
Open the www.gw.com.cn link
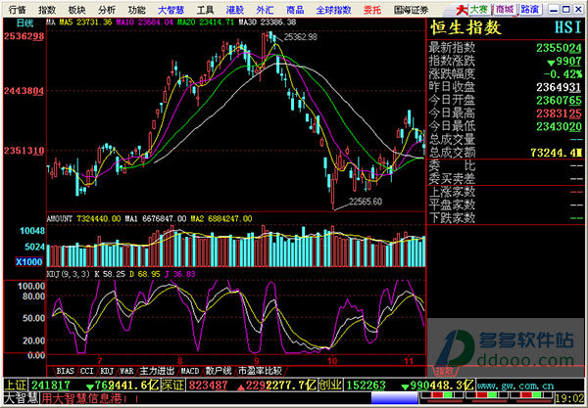pos(515,385)
